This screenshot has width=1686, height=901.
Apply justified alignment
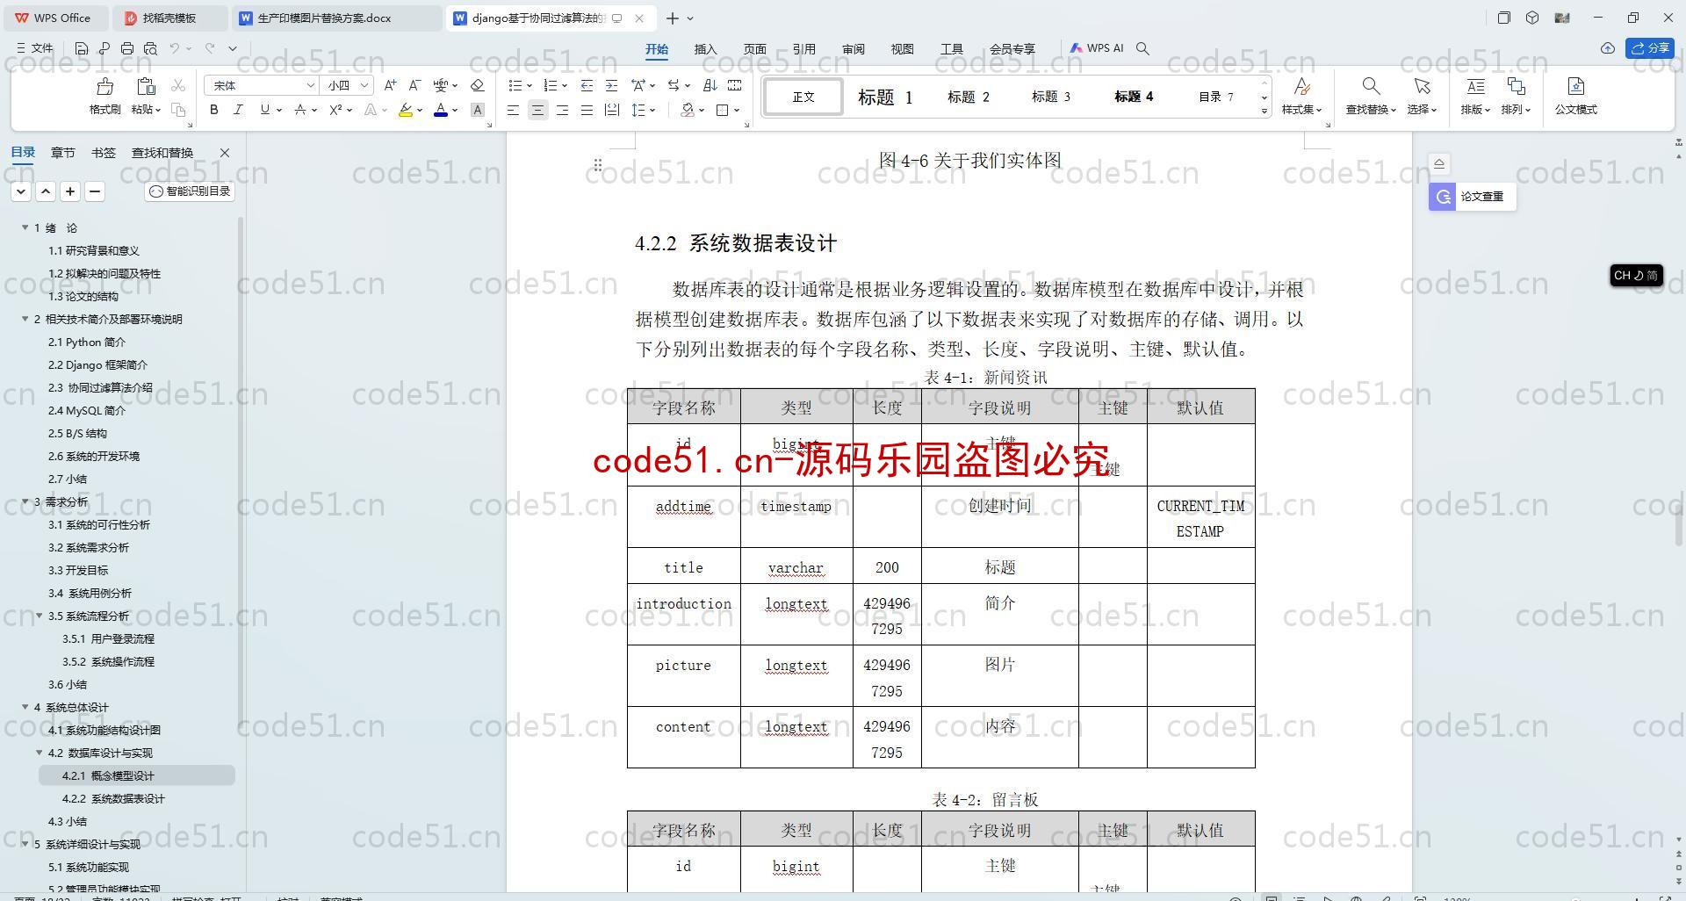pyautogui.click(x=587, y=110)
